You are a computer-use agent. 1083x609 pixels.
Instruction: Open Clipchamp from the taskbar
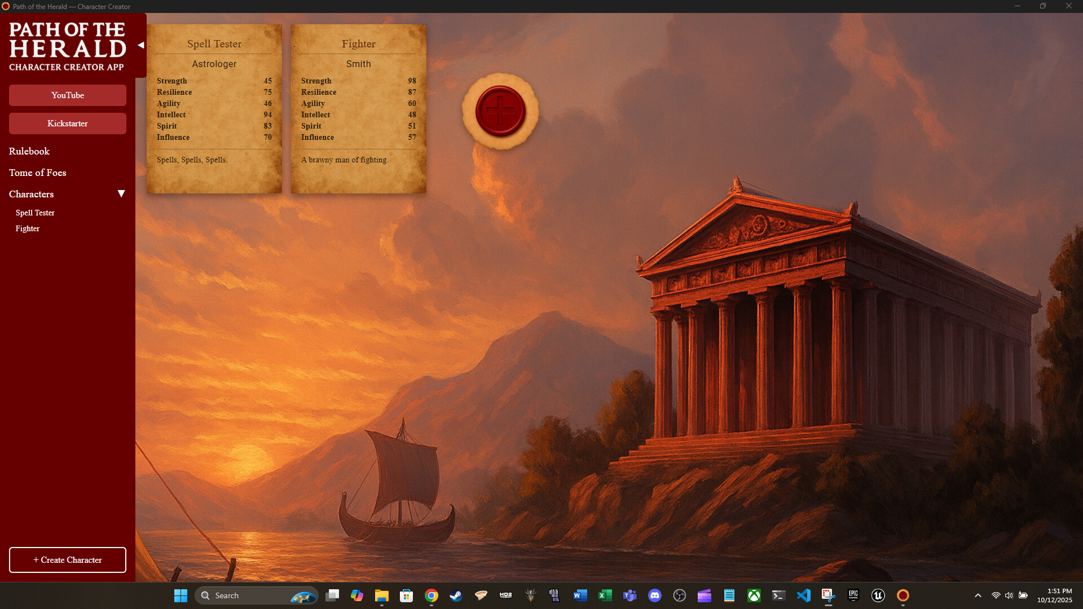(x=705, y=595)
